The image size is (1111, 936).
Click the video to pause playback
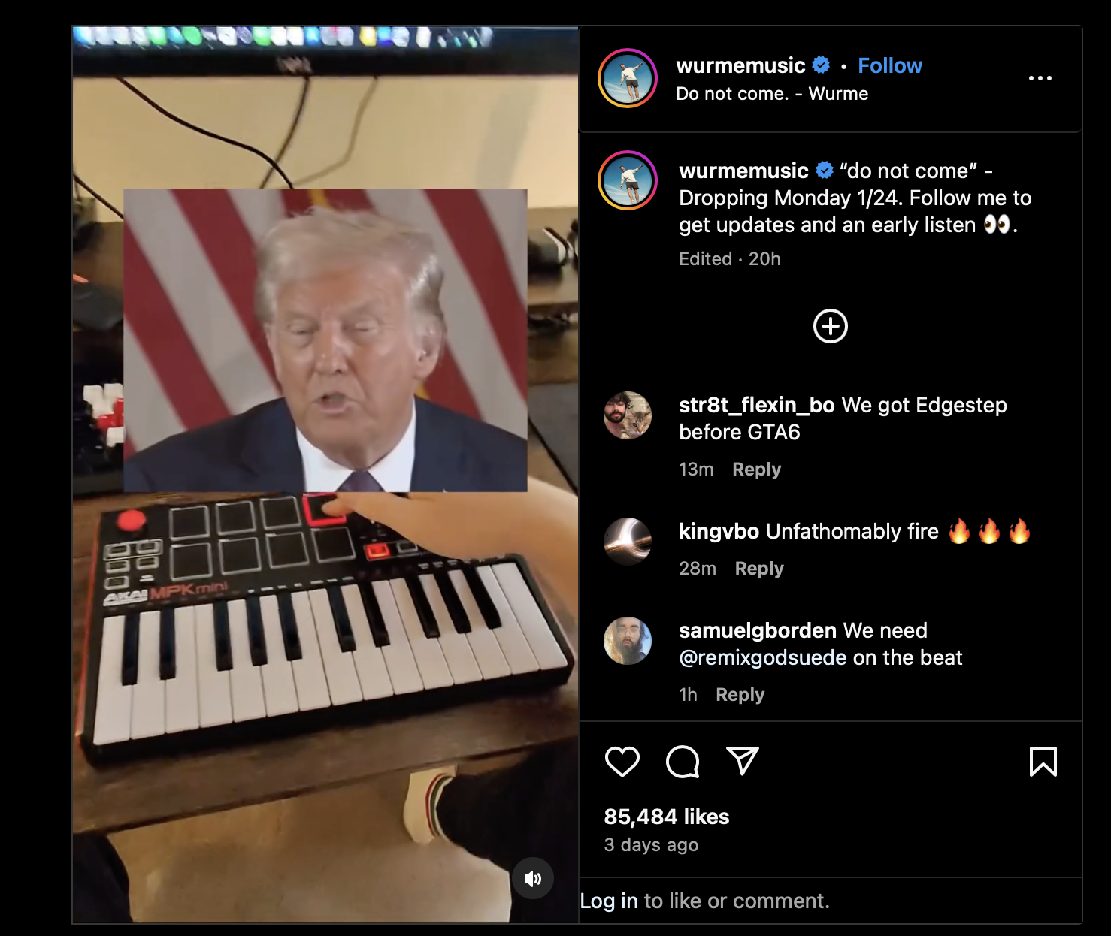click(325, 475)
